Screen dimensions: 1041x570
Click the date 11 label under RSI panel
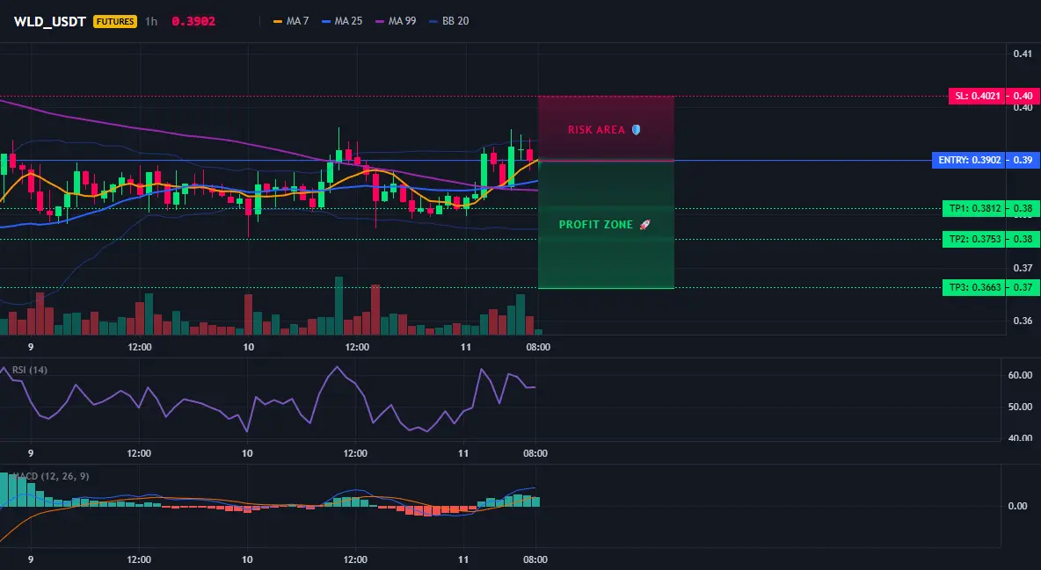(x=463, y=453)
